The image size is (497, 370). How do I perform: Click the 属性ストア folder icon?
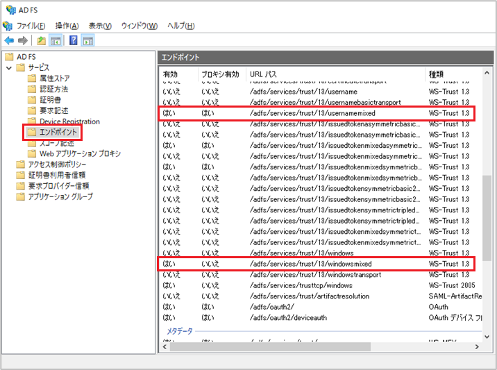pyautogui.click(x=32, y=78)
